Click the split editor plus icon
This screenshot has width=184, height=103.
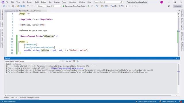click(179, 14)
